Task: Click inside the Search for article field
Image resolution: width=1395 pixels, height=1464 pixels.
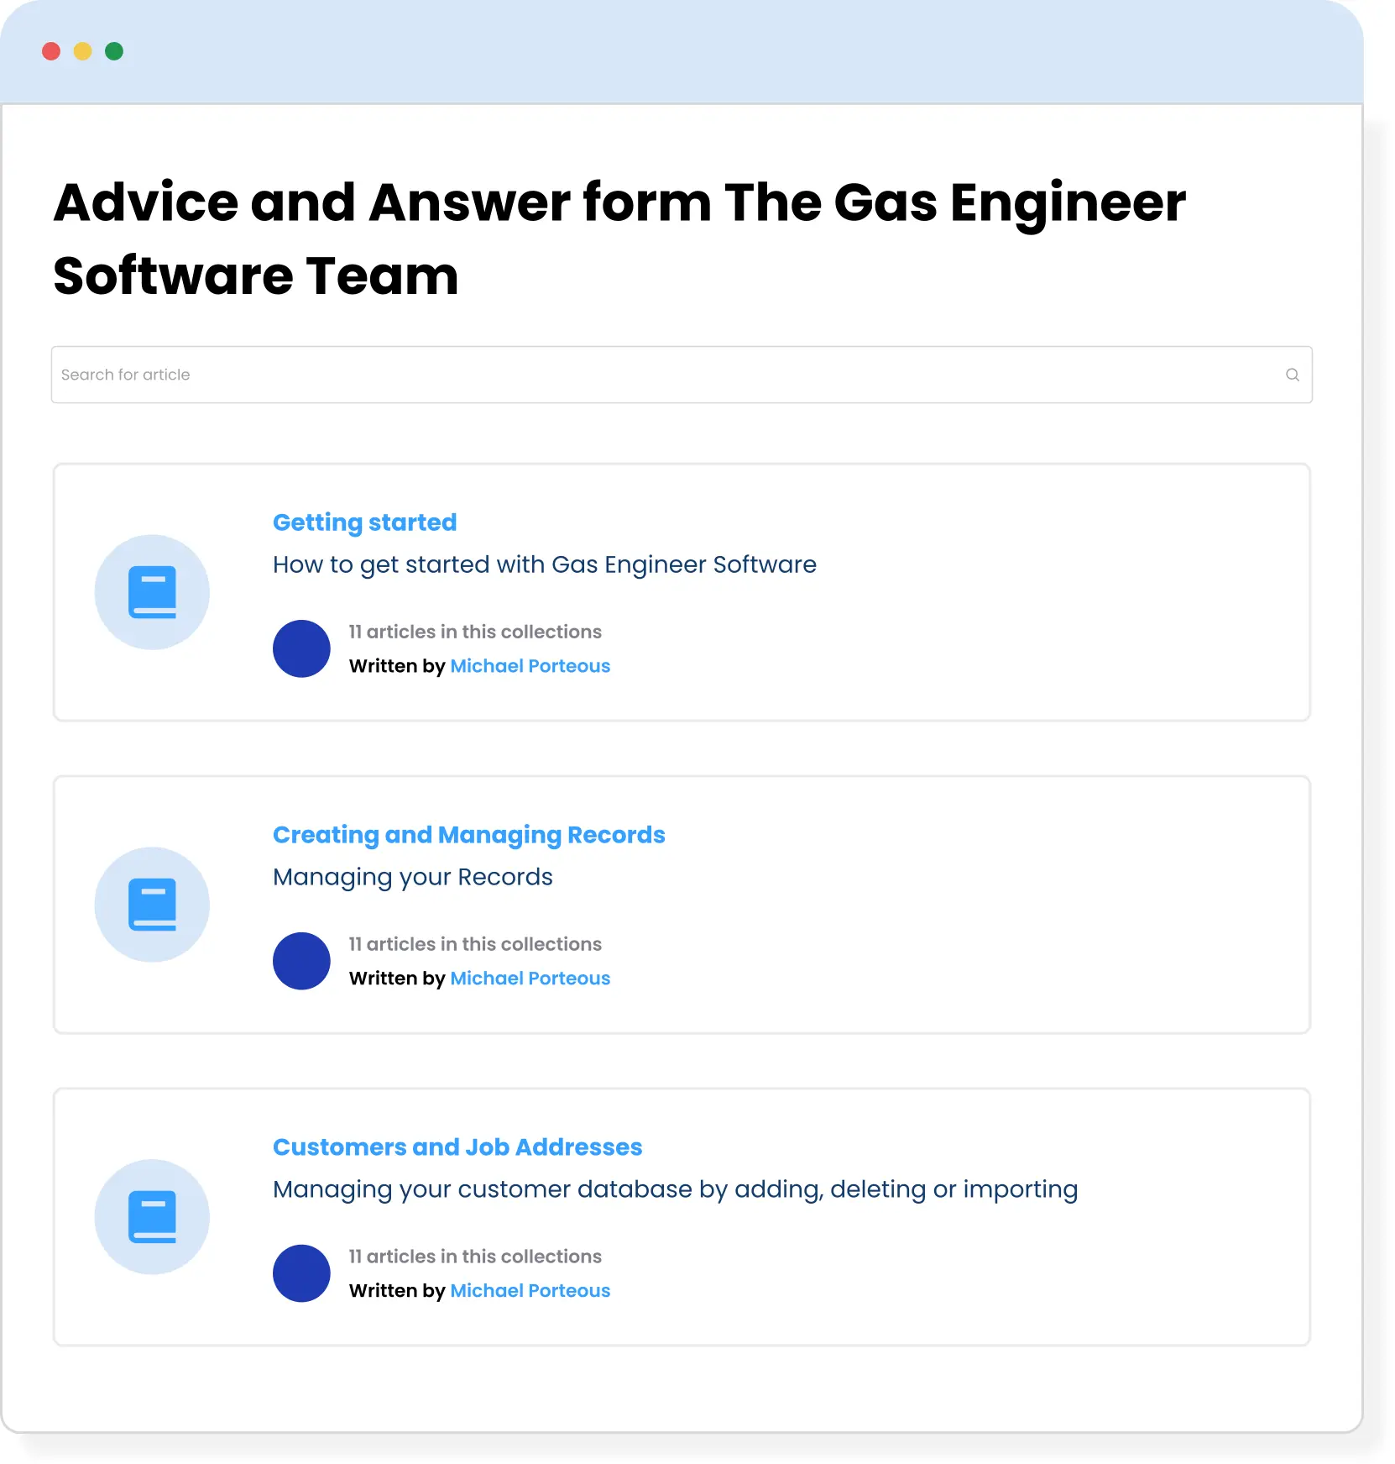Action: (x=336, y=375)
